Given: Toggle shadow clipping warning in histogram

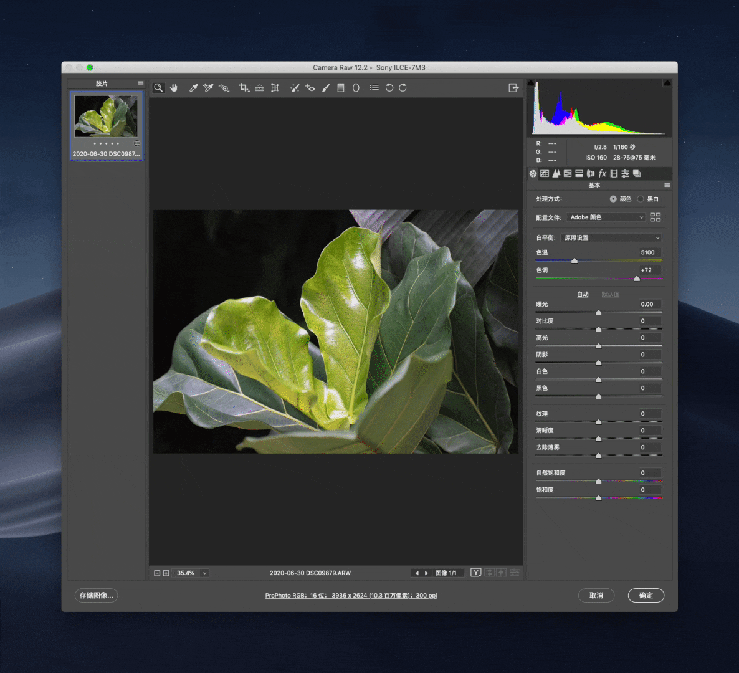Looking at the screenshot, I should [531, 84].
